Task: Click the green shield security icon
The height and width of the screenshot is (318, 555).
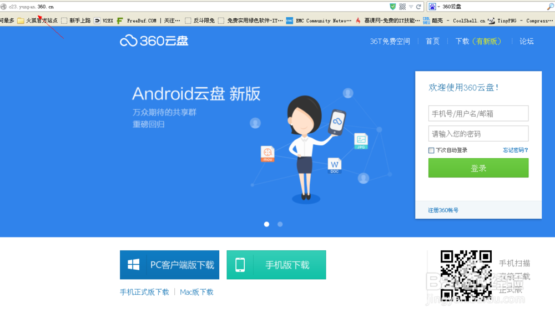Action: pos(392,6)
